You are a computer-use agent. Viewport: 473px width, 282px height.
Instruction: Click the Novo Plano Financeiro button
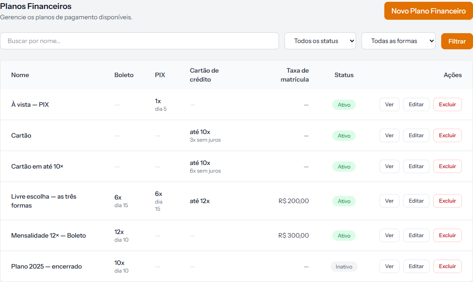tap(428, 11)
